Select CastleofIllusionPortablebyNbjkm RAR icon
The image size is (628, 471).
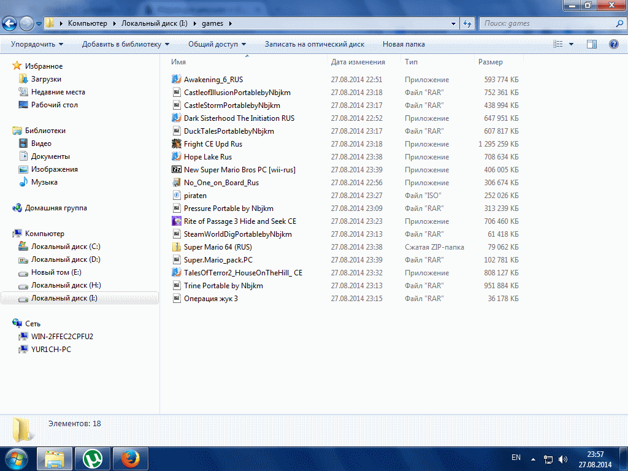point(177,93)
